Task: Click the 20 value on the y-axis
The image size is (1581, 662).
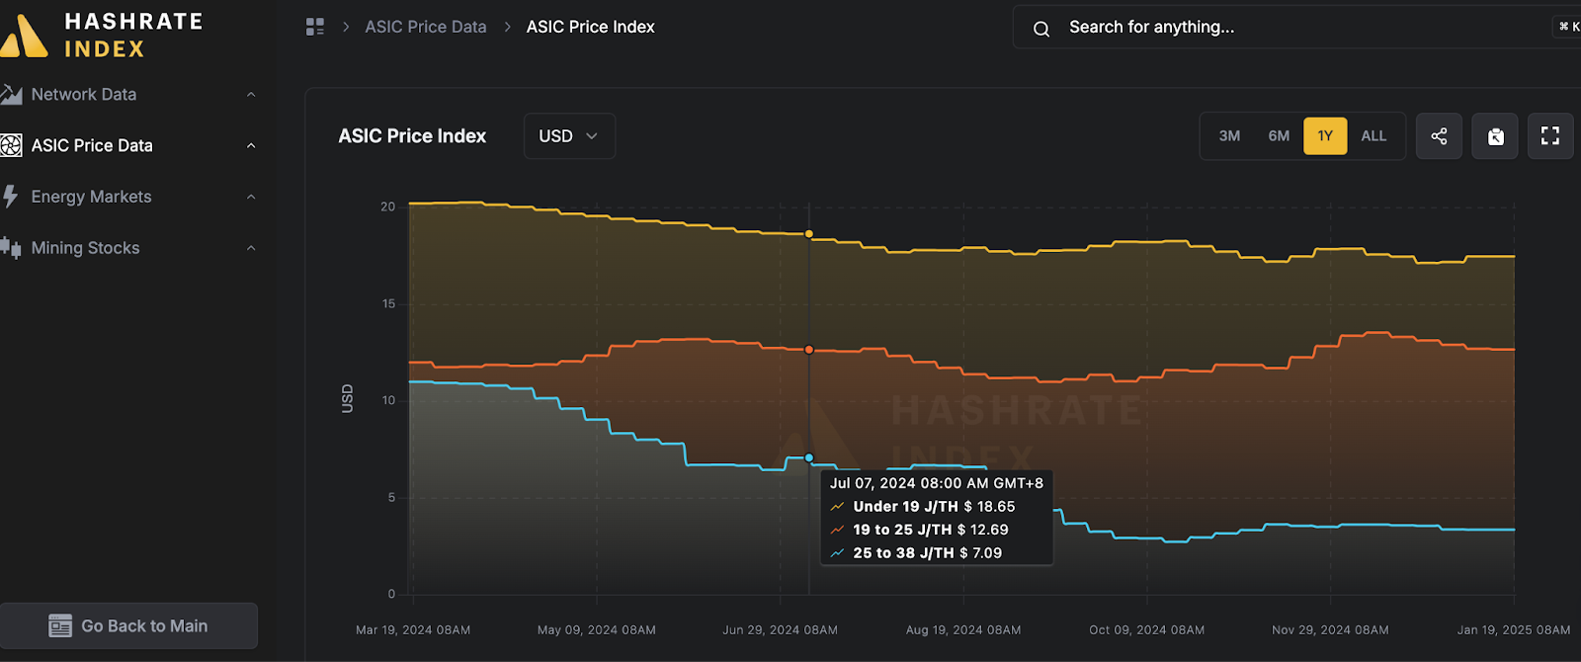Action: [x=388, y=207]
